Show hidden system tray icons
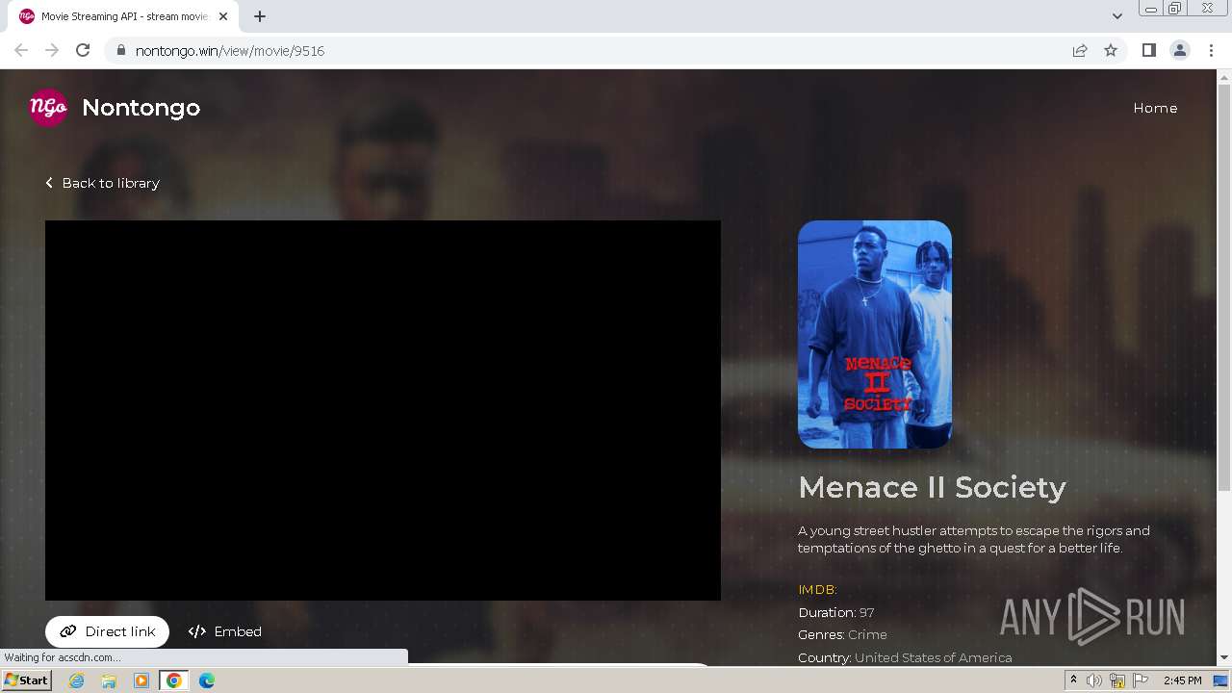This screenshot has height=693, width=1232. pos(1073,680)
